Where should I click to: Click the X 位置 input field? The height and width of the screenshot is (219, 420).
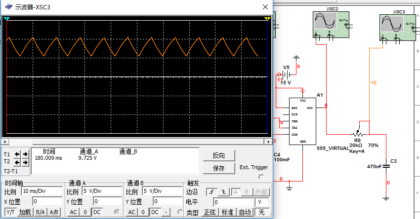point(47,201)
